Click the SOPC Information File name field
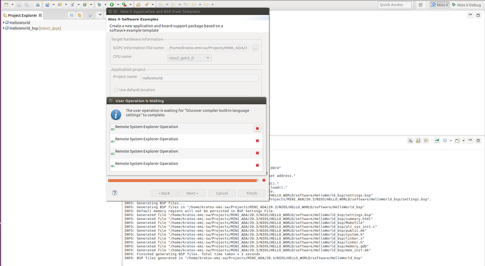The height and width of the screenshot is (266, 485). 208,48
